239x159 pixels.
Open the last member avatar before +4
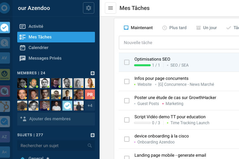pos(79,106)
